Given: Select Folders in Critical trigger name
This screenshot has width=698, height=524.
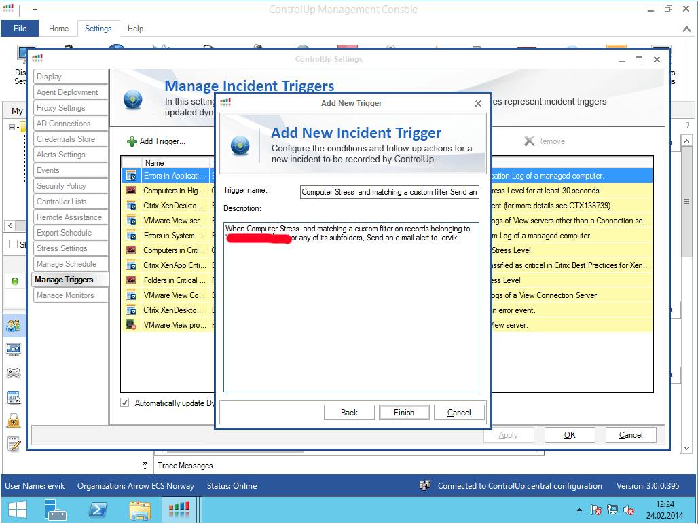Looking at the screenshot, I should pyautogui.click(x=174, y=280).
